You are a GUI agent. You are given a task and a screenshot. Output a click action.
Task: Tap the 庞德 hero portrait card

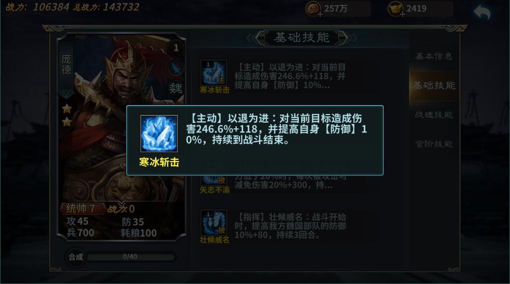point(121,136)
